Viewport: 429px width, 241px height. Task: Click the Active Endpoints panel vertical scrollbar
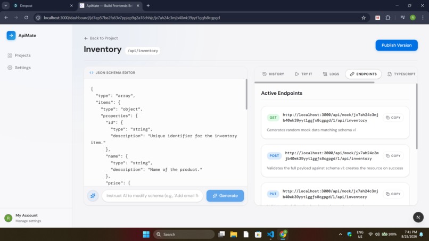tap(417, 117)
